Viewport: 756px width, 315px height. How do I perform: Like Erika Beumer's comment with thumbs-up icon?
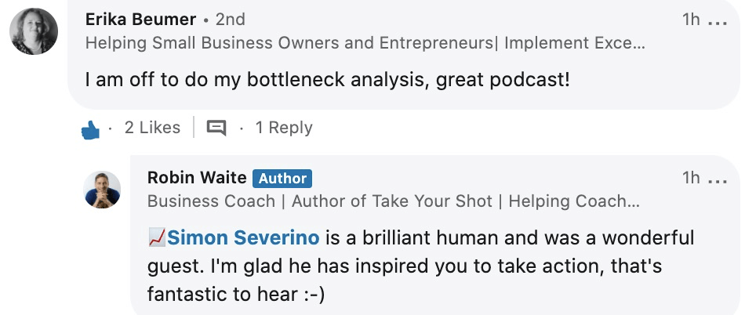91,129
